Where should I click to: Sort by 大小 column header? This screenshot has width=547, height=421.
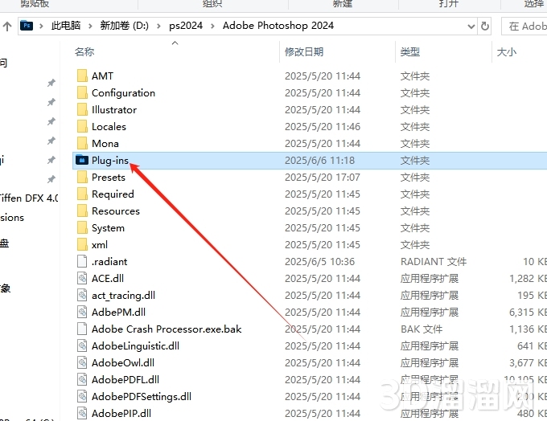click(x=507, y=52)
